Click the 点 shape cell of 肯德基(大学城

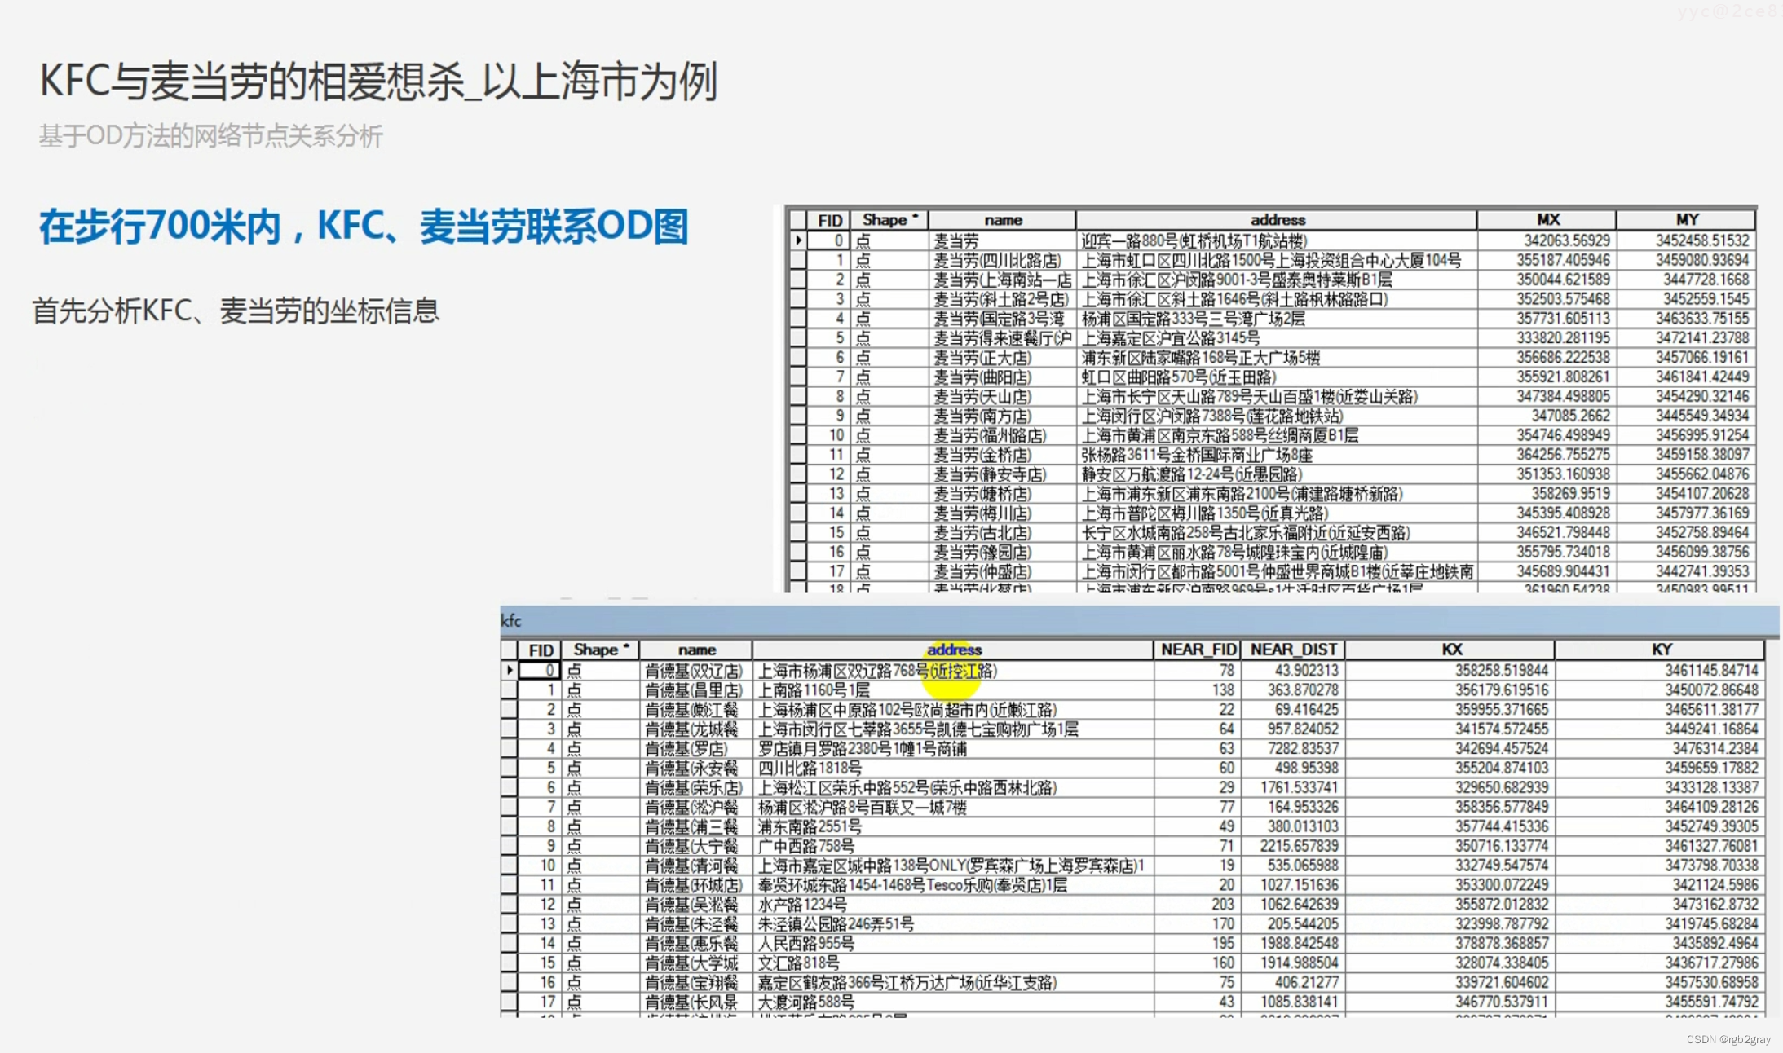pyautogui.click(x=575, y=963)
